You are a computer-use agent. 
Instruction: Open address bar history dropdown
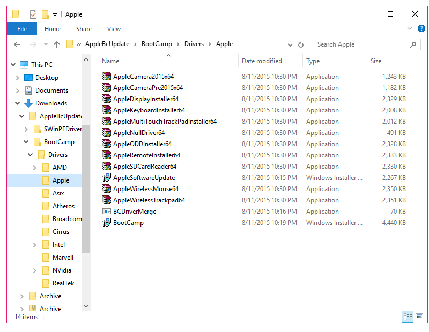coord(290,44)
